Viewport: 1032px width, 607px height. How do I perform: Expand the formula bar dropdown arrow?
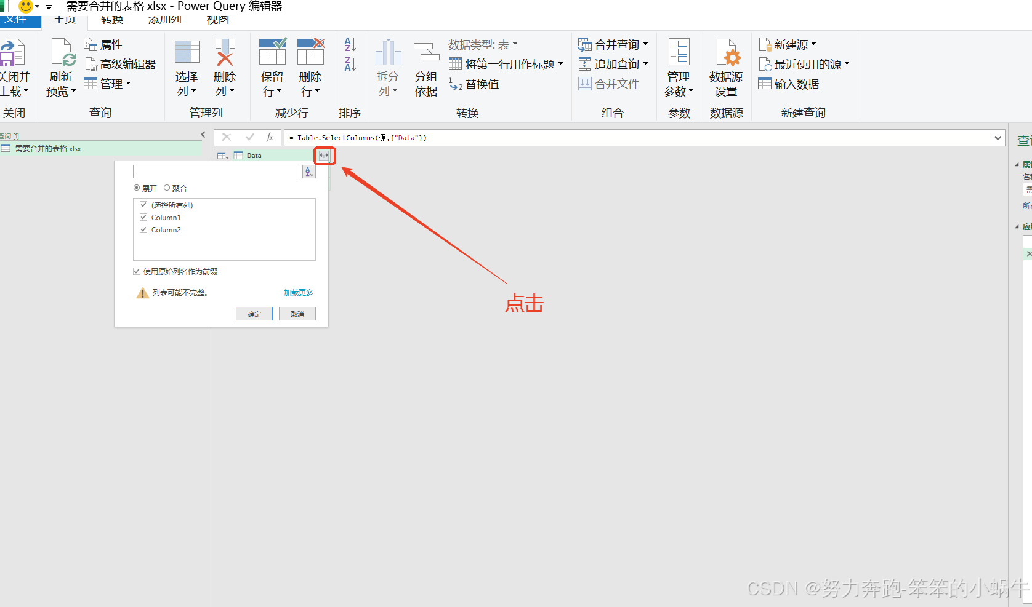point(998,138)
